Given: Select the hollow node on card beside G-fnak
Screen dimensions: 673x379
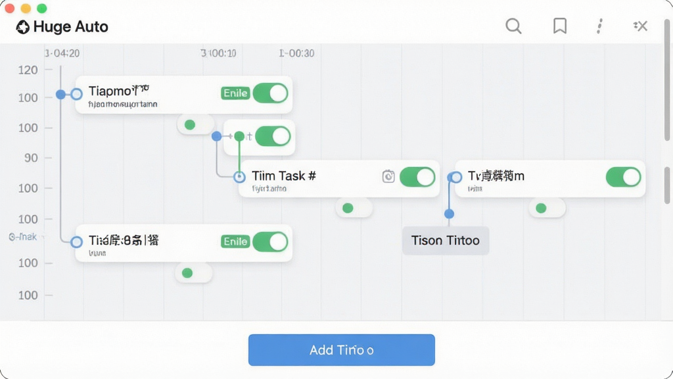Looking at the screenshot, I should point(76,242).
